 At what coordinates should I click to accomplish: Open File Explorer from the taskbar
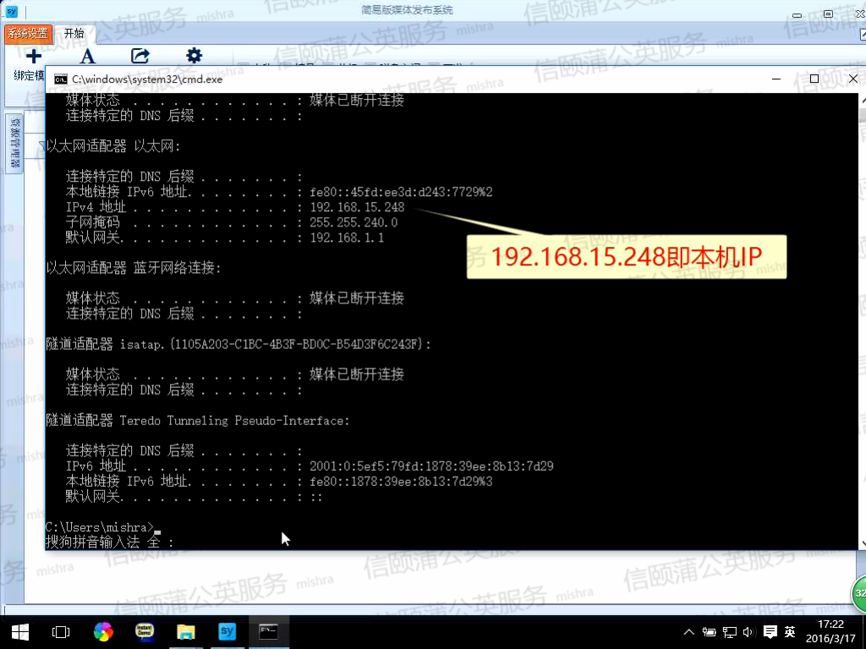click(185, 631)
